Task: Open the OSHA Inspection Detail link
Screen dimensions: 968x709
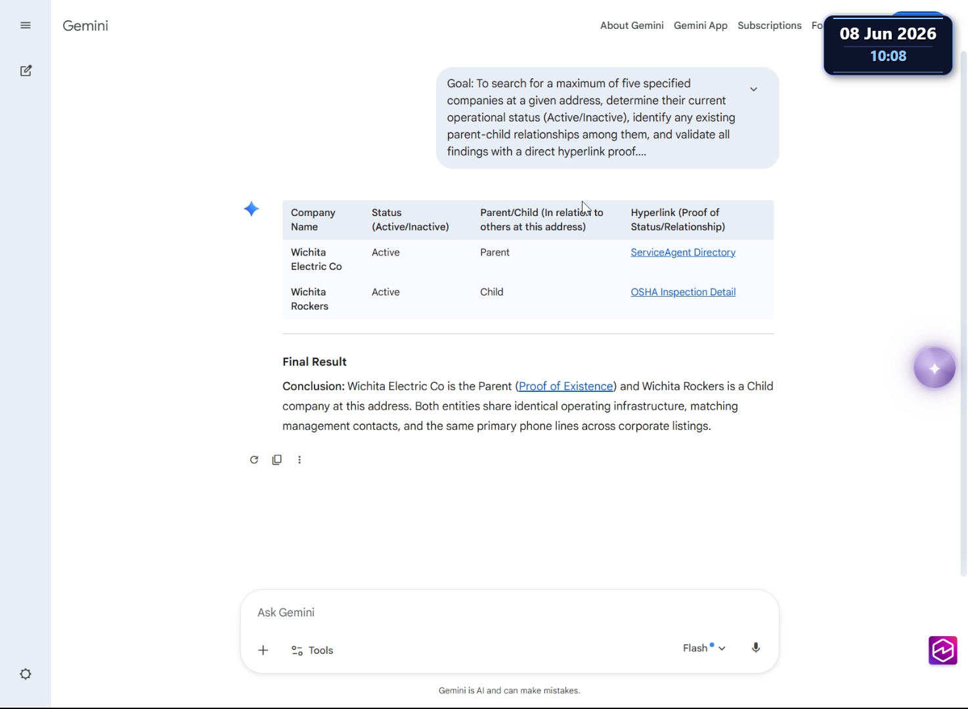Action: (683, 292)
